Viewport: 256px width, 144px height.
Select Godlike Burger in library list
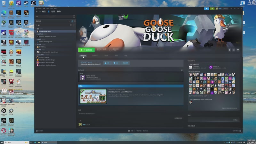click(x=55, y=60)
